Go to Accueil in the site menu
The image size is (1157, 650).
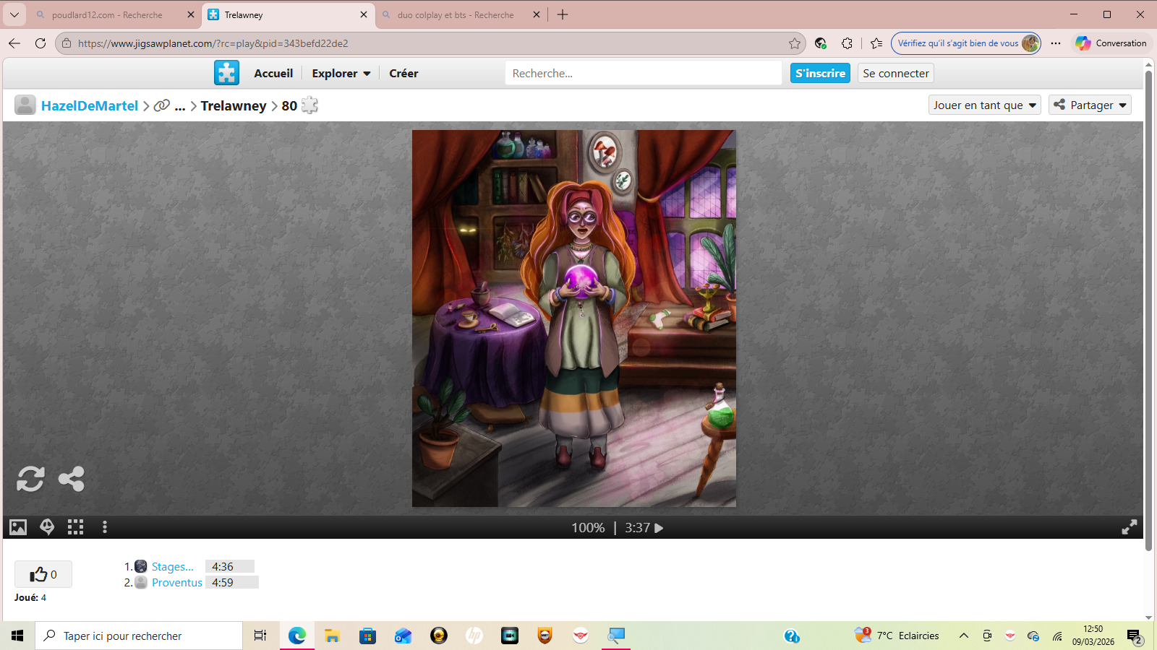[x=273, y=73]
